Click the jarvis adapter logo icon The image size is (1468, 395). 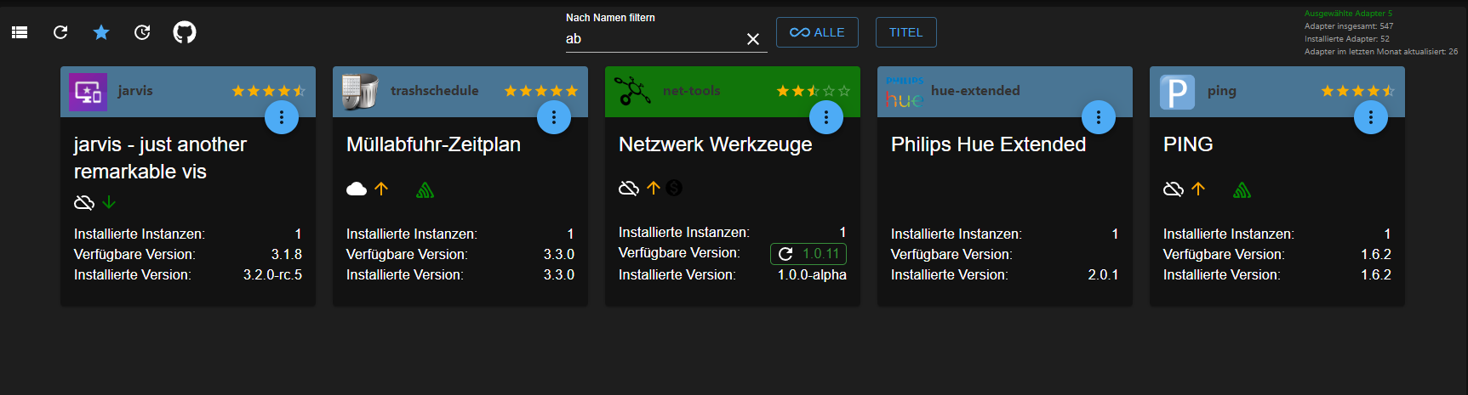89,92
